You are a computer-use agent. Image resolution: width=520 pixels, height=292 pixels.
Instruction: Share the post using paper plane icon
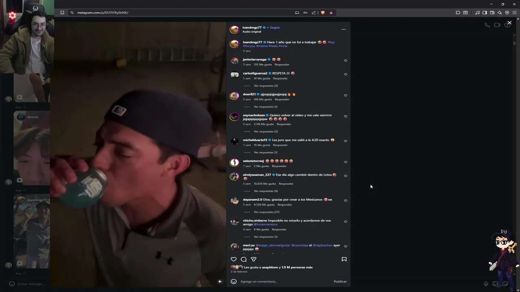tap(253, 259)
